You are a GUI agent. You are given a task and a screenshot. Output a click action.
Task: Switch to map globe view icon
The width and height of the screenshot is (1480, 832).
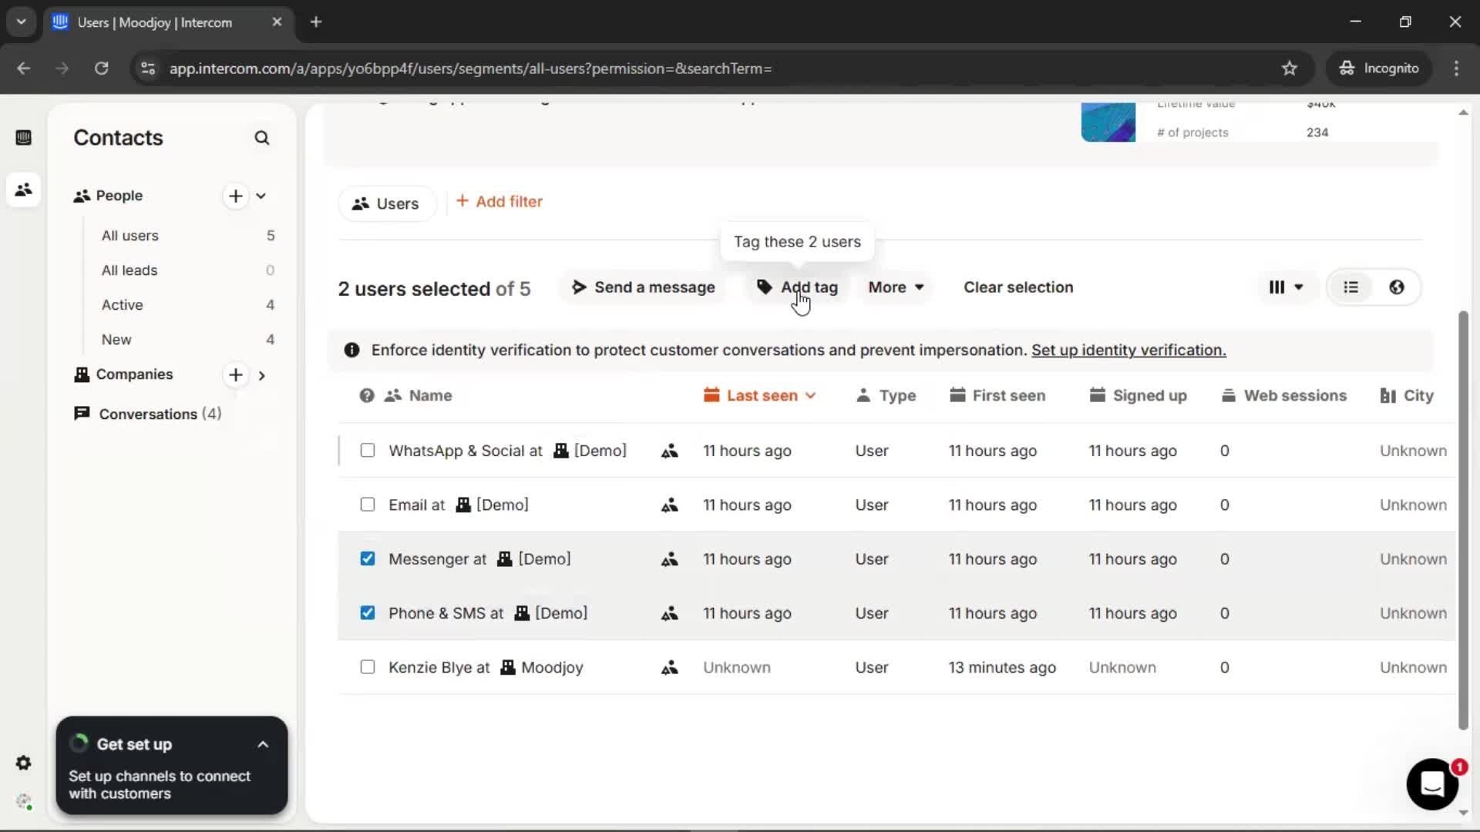pyautogui.click(x=1397, y=287)
